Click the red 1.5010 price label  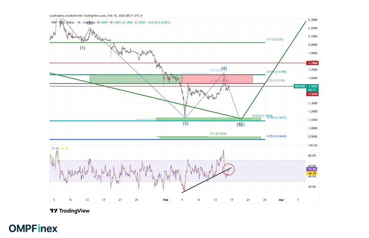coord(300,94)
